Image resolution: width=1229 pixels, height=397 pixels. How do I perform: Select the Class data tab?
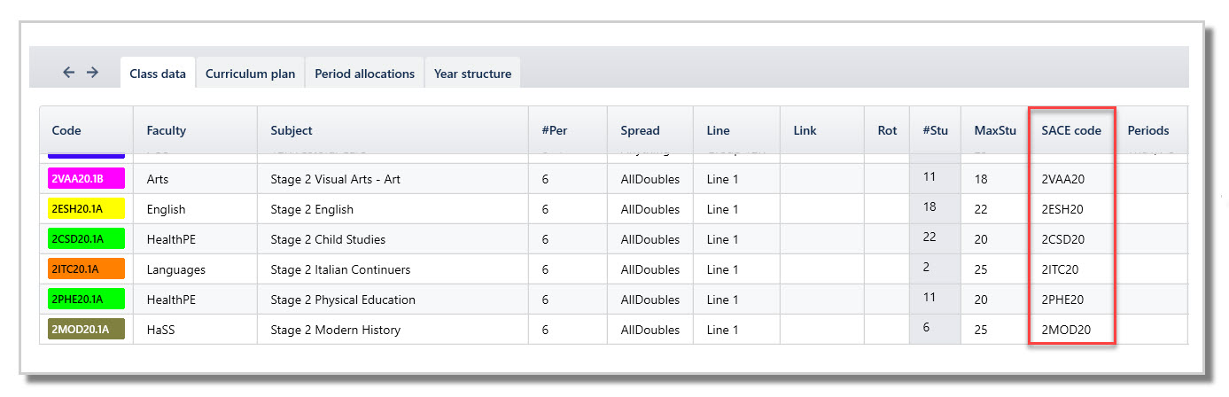point(158,74)
